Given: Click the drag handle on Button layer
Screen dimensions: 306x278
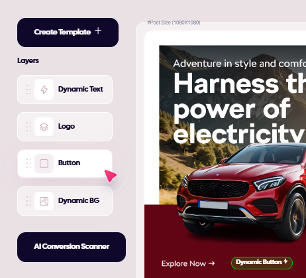Looking at the screenshot, I should point(28,164).
